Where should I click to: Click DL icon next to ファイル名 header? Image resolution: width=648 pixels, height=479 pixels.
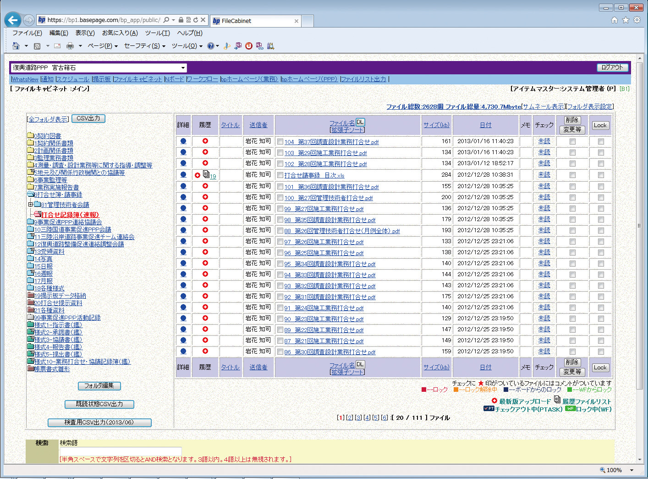pyautogui.click(x=360, y=122)
